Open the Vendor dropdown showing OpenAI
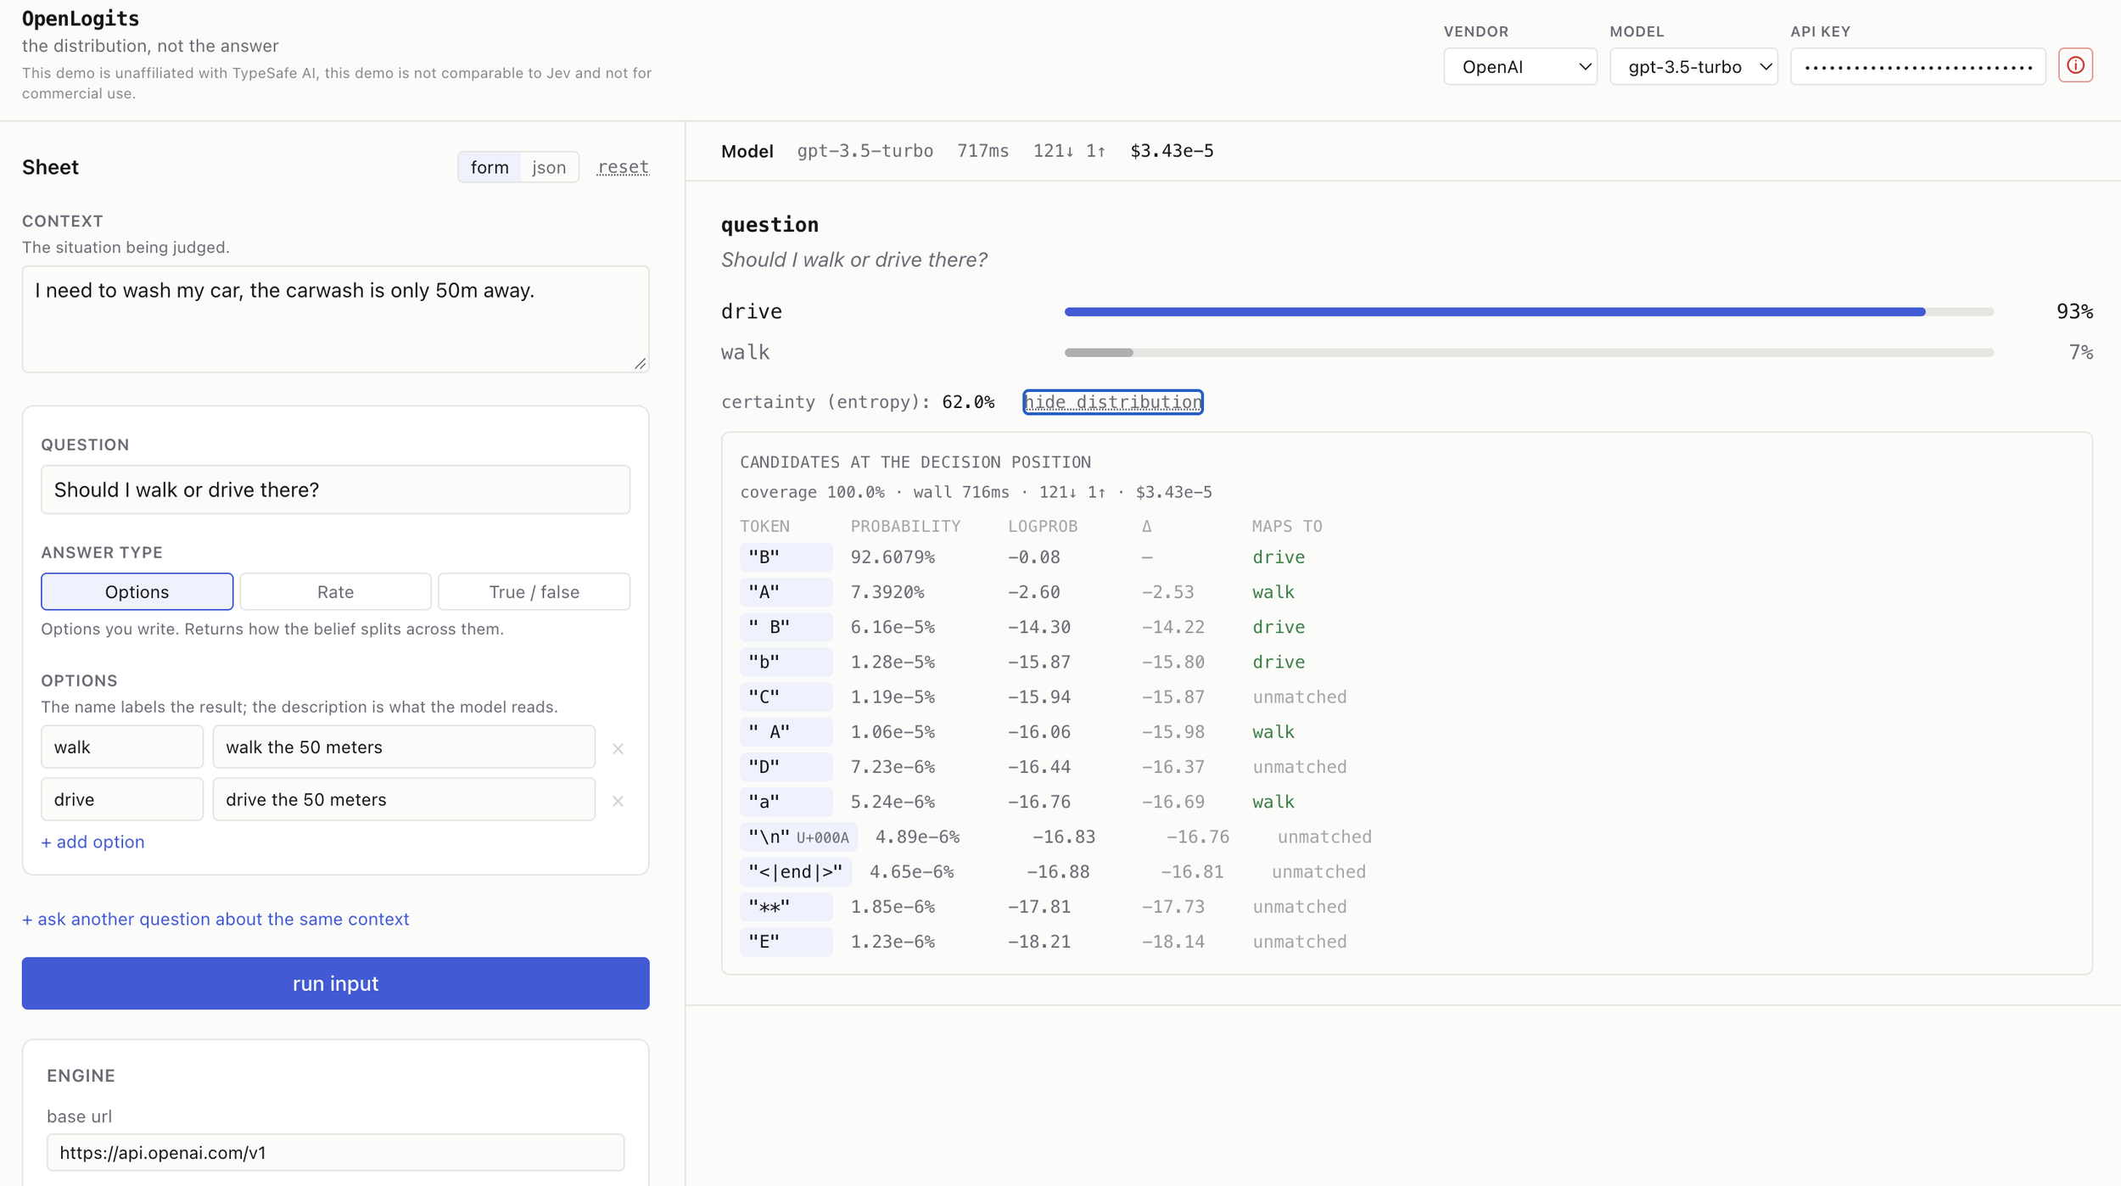The width and height of the screenshot is (2121, 1186). pos(1519,67)
